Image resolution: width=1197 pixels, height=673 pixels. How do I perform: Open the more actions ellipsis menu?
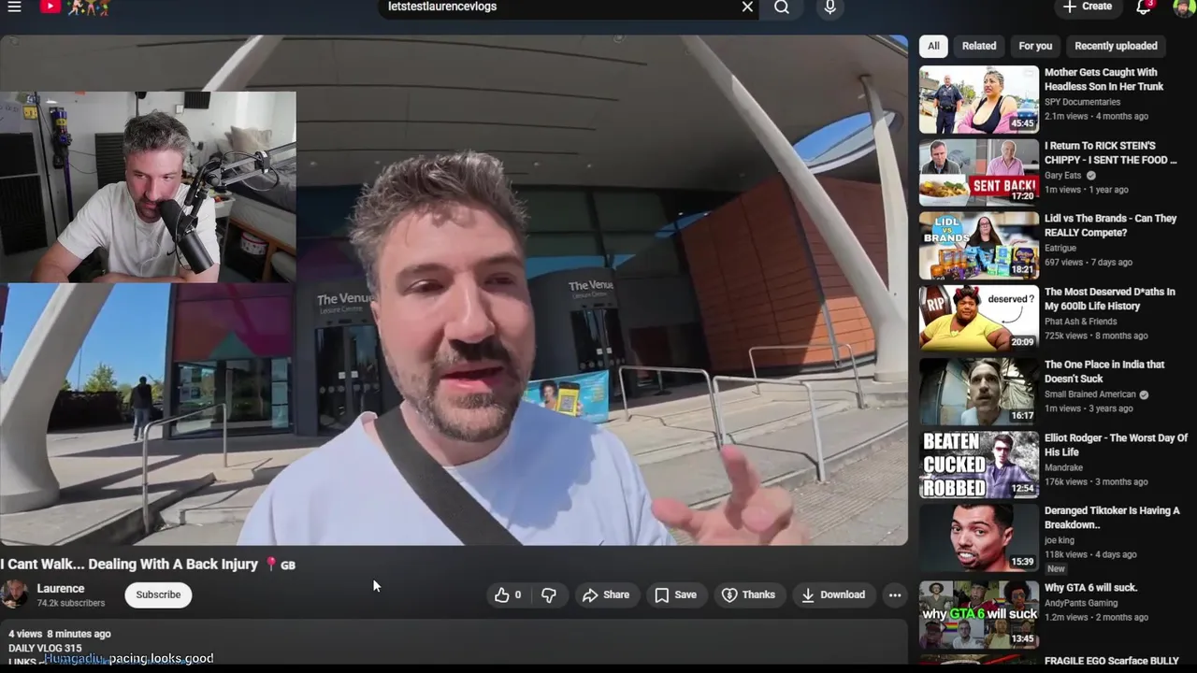(895, 594)
